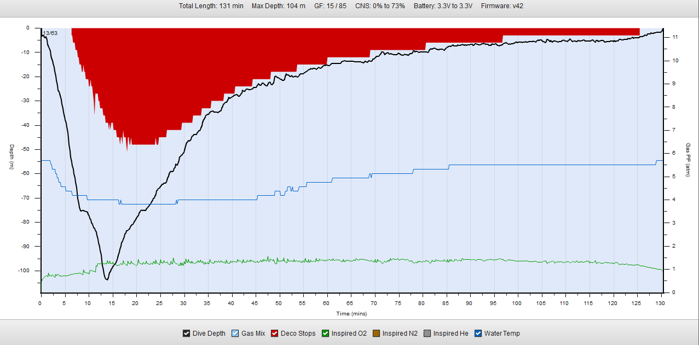Enable the Inspired He checkbox
The width and height of the screenshot is (699, 345).
(x=427, y=334)
